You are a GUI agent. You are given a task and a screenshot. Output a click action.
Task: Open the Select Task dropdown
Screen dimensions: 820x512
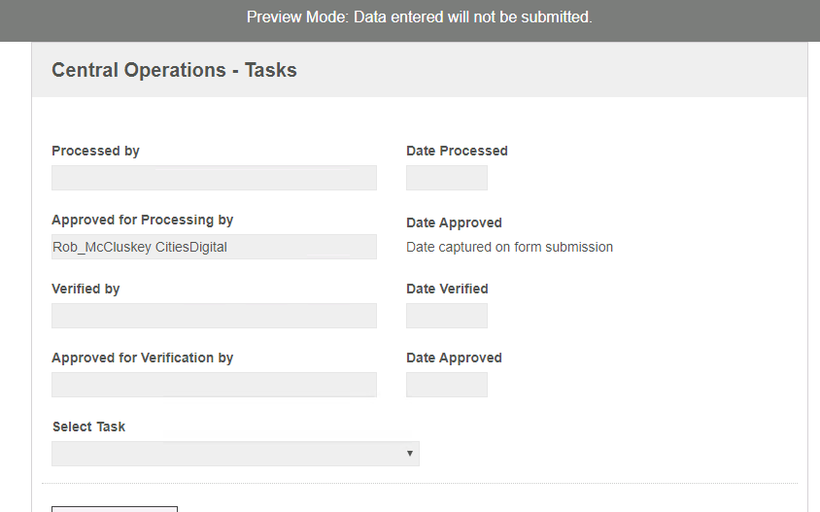coord(235,454)
